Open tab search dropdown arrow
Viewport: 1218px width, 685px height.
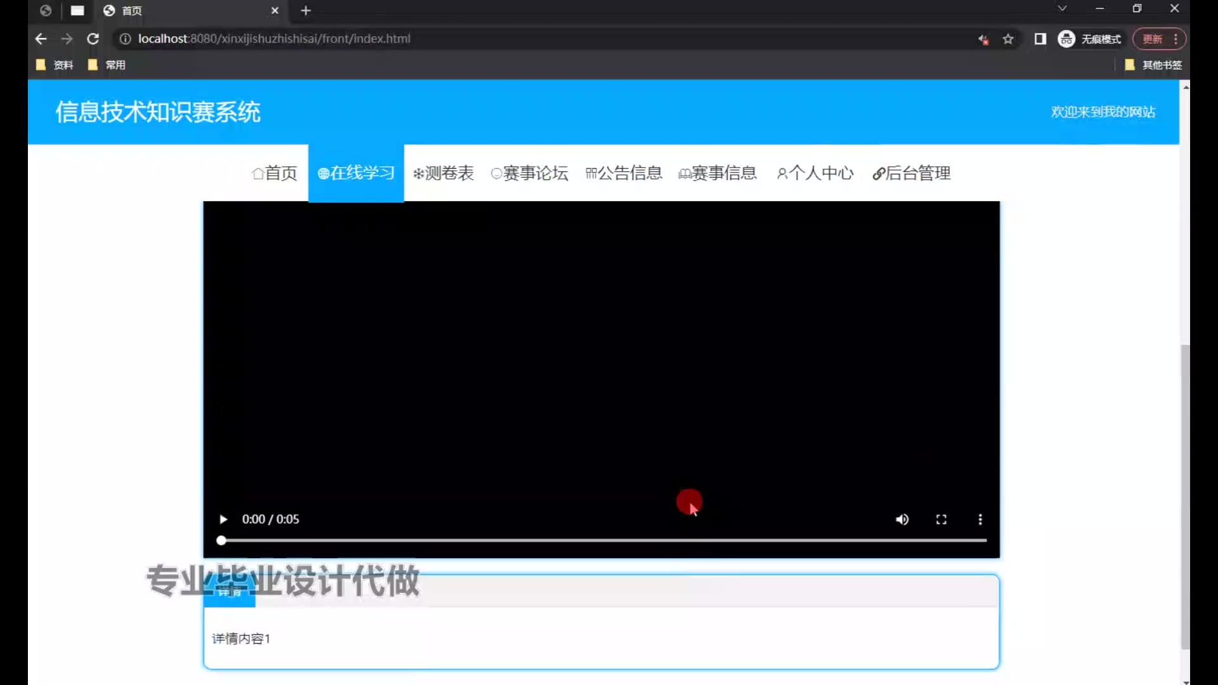coord(1062,9)
